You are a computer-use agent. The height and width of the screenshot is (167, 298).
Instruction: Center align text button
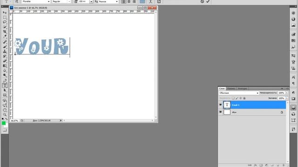click(x=129, y=1)
